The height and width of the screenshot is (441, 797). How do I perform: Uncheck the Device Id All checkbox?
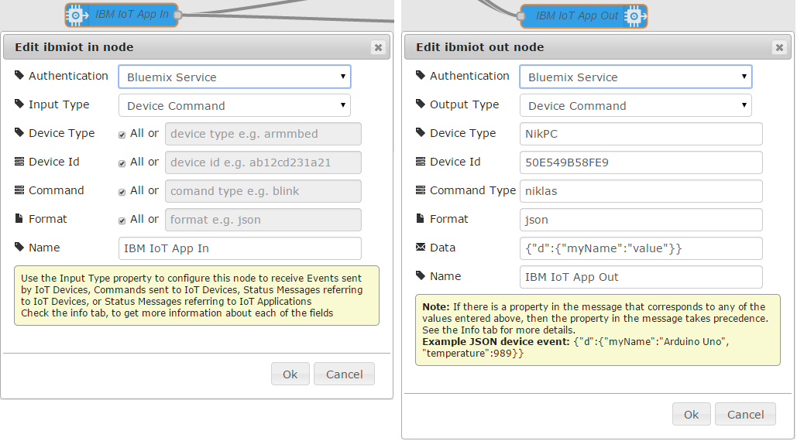coord(122,163)
